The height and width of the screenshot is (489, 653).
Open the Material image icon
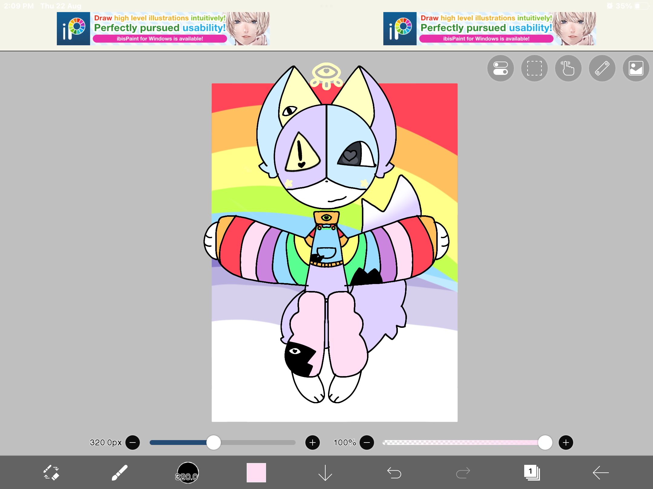point(636,68)
